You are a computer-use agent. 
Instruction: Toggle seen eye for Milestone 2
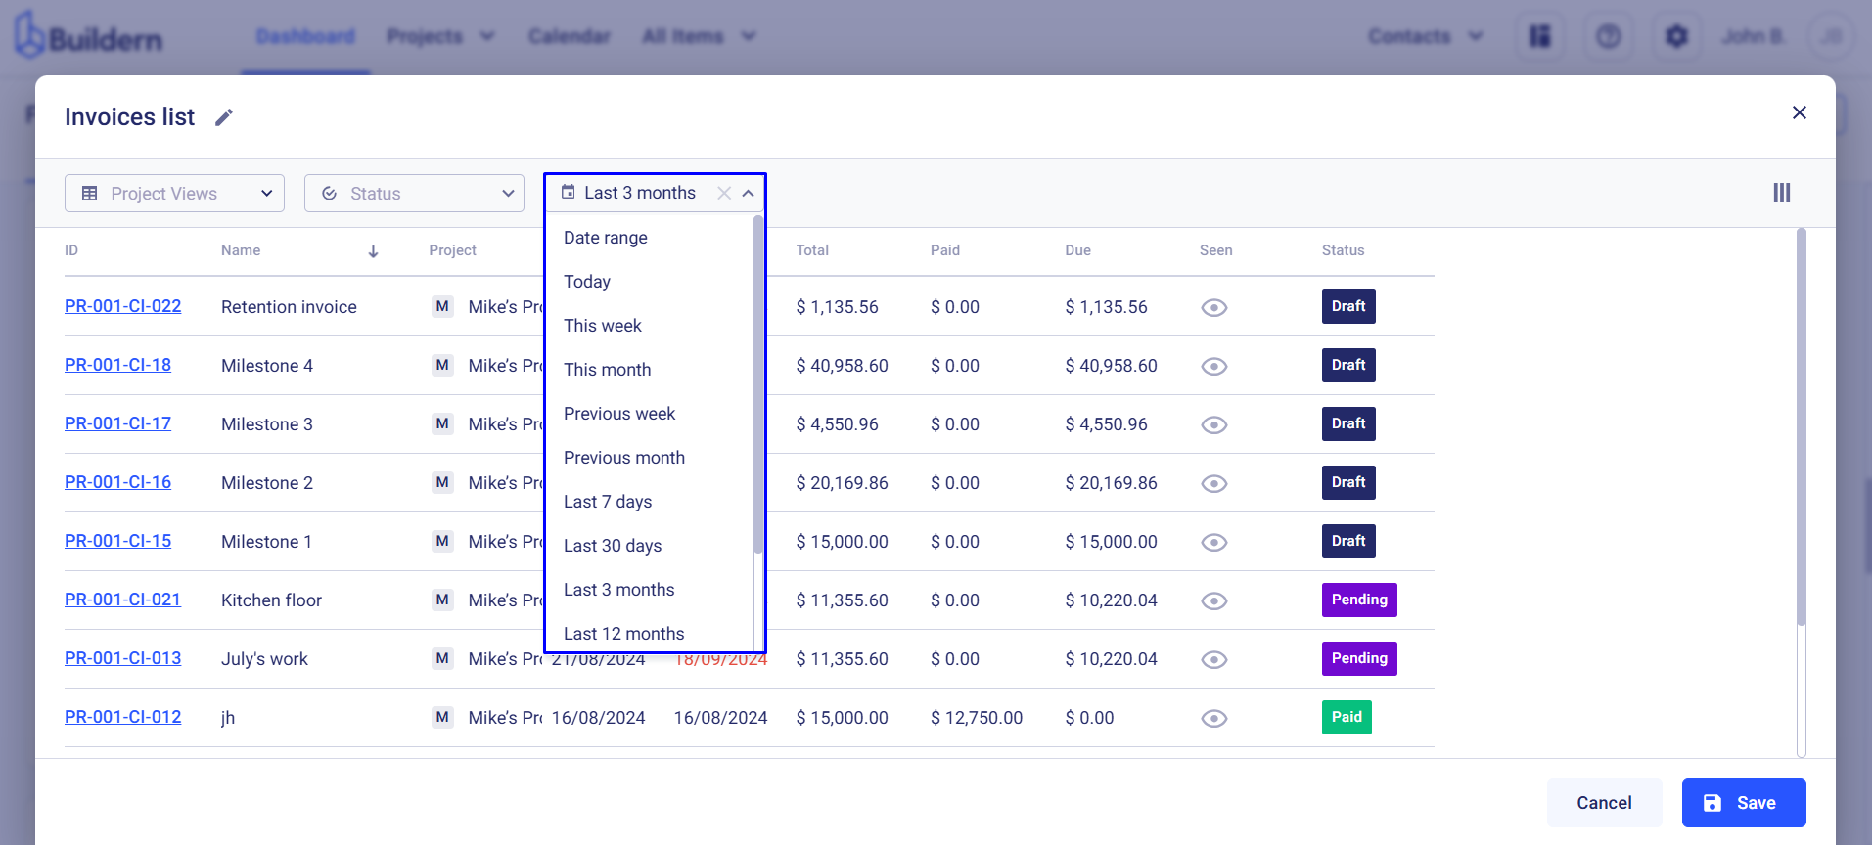pyautogui.click(x=1214, y=483)
